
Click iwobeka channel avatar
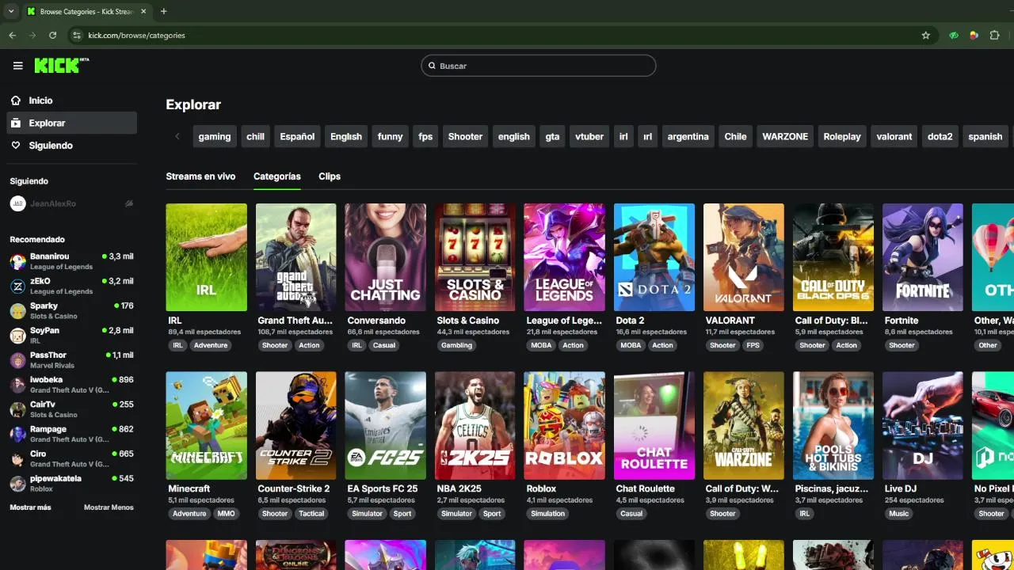point(17,385)
